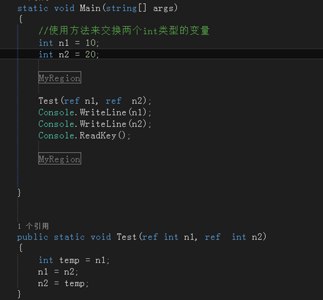Click the opening brace of Test method
323x300 pixels.
pyautogui.click(x=20, y=248)
